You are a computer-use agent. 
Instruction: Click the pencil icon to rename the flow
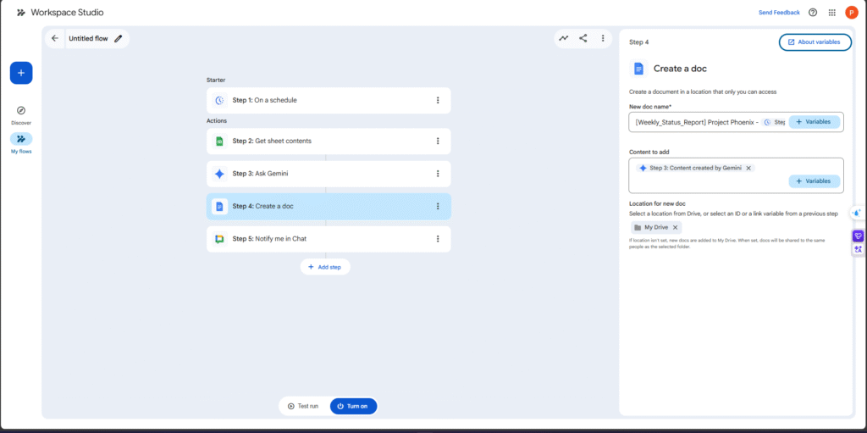click(x=119, y=38)
